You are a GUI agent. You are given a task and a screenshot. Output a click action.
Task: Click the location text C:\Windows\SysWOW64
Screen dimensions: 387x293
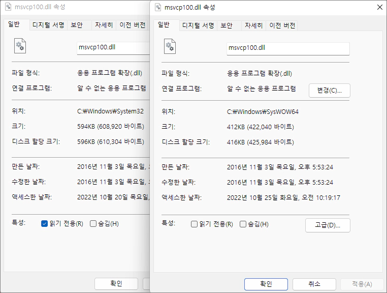point(263,112)
